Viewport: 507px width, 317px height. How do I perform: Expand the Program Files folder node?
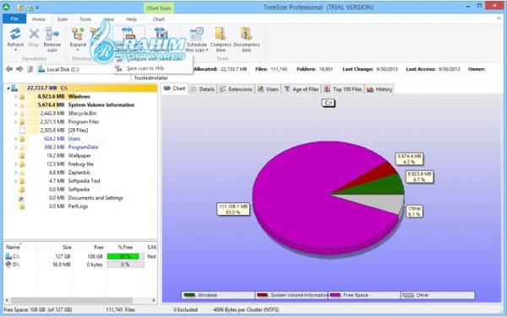click(x=15, y=122)
